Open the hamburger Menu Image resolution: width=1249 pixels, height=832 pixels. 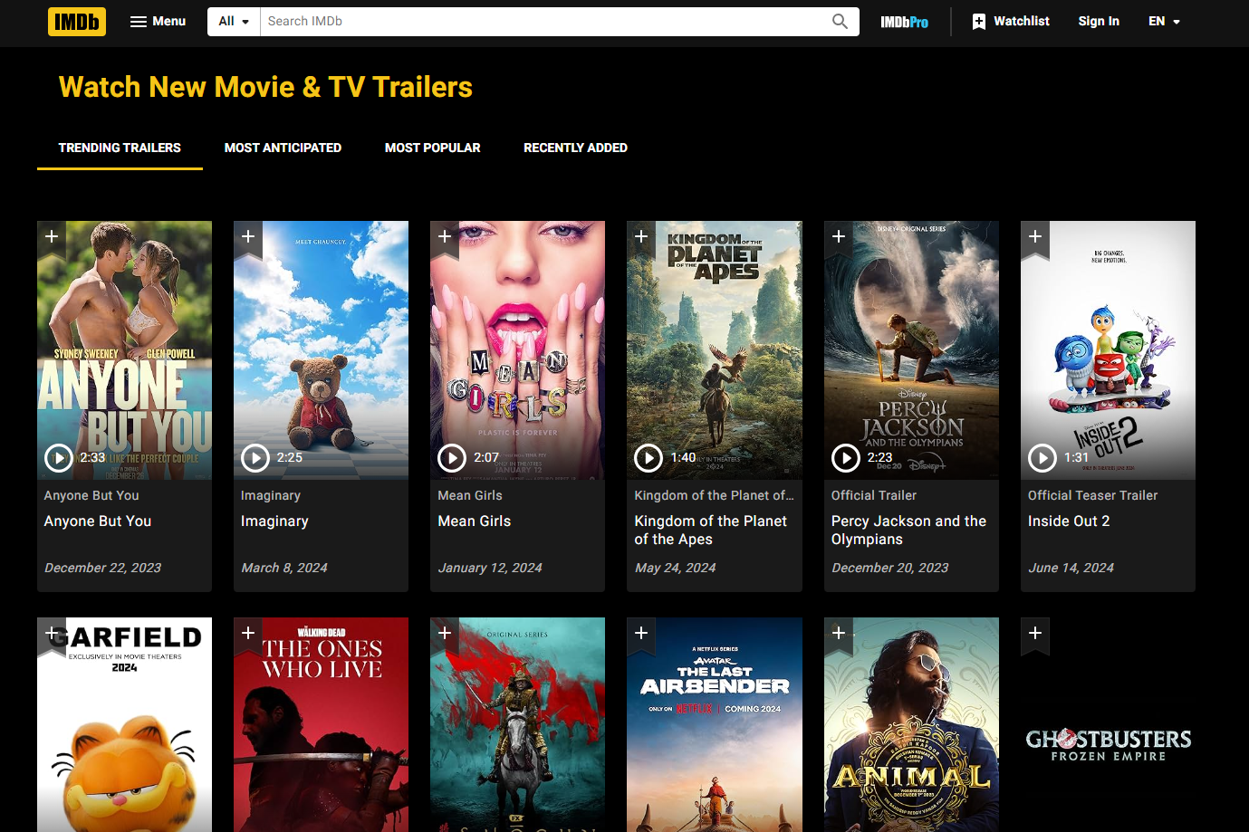(x=158, y=21)
